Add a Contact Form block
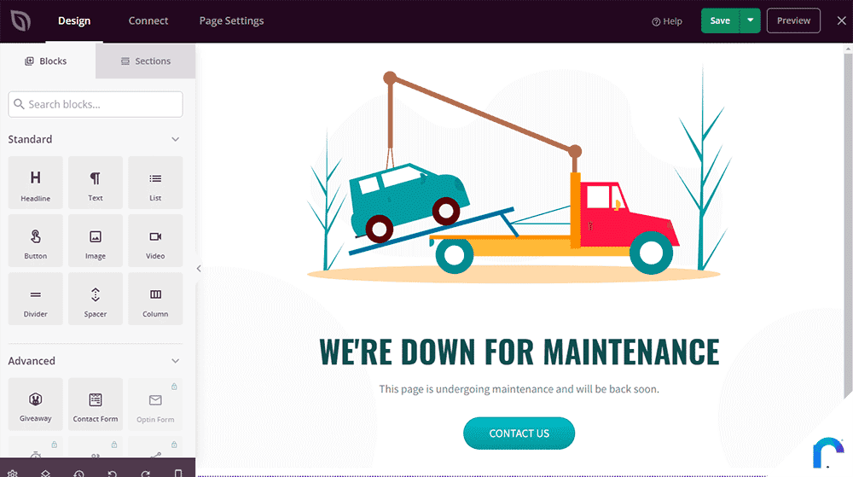The image size is (853, 477). click(x=96, y=404)
